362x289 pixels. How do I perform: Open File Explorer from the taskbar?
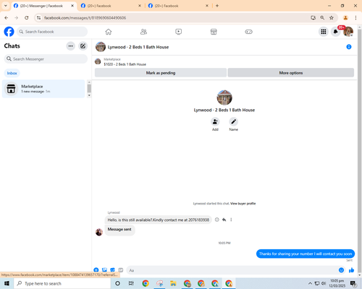coord(173,283)
